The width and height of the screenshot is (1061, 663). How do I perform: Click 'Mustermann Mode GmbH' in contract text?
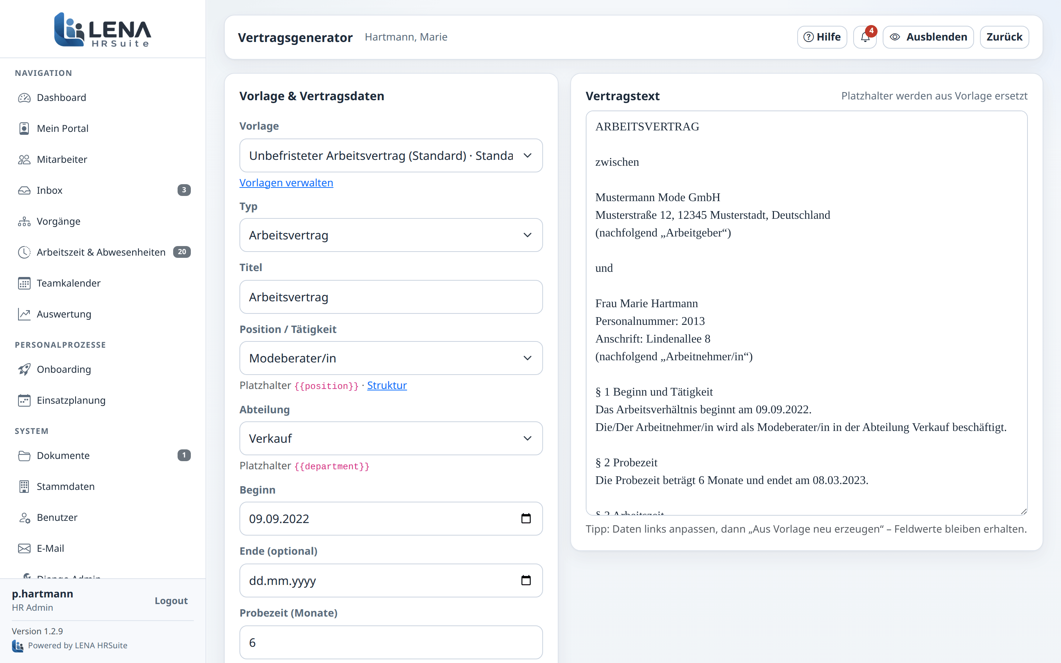pyautogui.click(x=658, y=197)
